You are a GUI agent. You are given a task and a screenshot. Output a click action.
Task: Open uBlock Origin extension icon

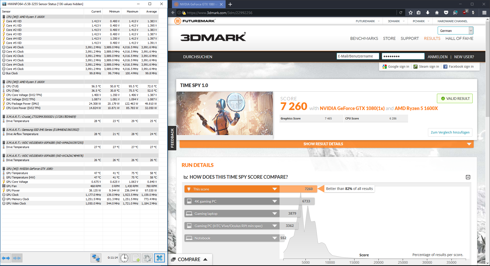pyautogui.click(x=465, y=12)
